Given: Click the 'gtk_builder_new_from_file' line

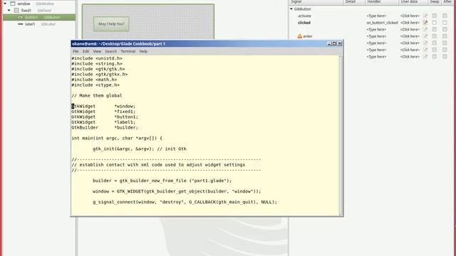Looking at the screenshot, I should coord(162,181).
